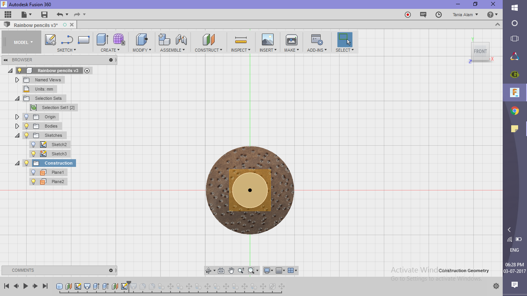Click the FRONT face of ViewCube
Viewport: 527px width, 296px height.
click(480, 51)
